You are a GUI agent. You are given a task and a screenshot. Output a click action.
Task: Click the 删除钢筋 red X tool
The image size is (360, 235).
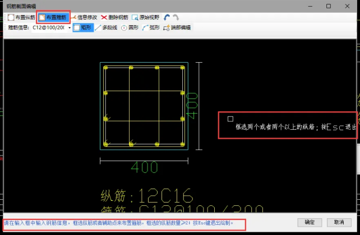tap(115, 17)
